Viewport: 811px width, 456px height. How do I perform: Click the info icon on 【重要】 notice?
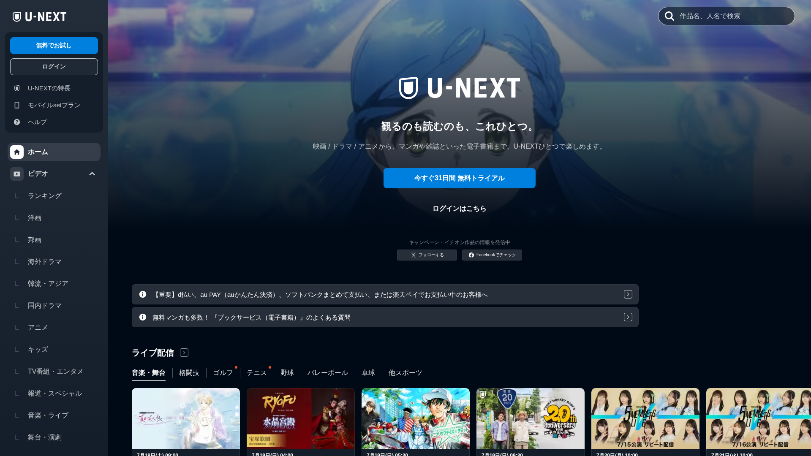(143, 294)
